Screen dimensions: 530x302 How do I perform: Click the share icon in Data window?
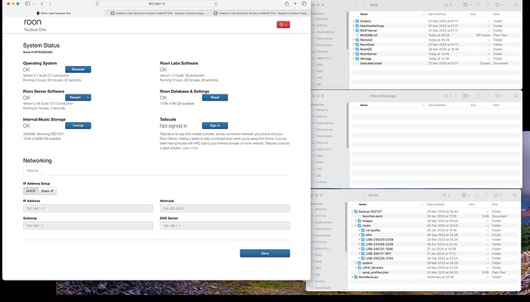pos(479,5)
